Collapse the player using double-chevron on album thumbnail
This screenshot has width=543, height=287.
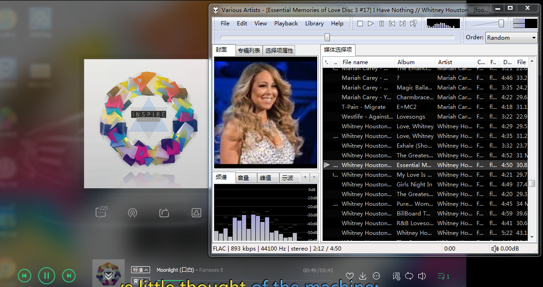click(x=109, y=276)
